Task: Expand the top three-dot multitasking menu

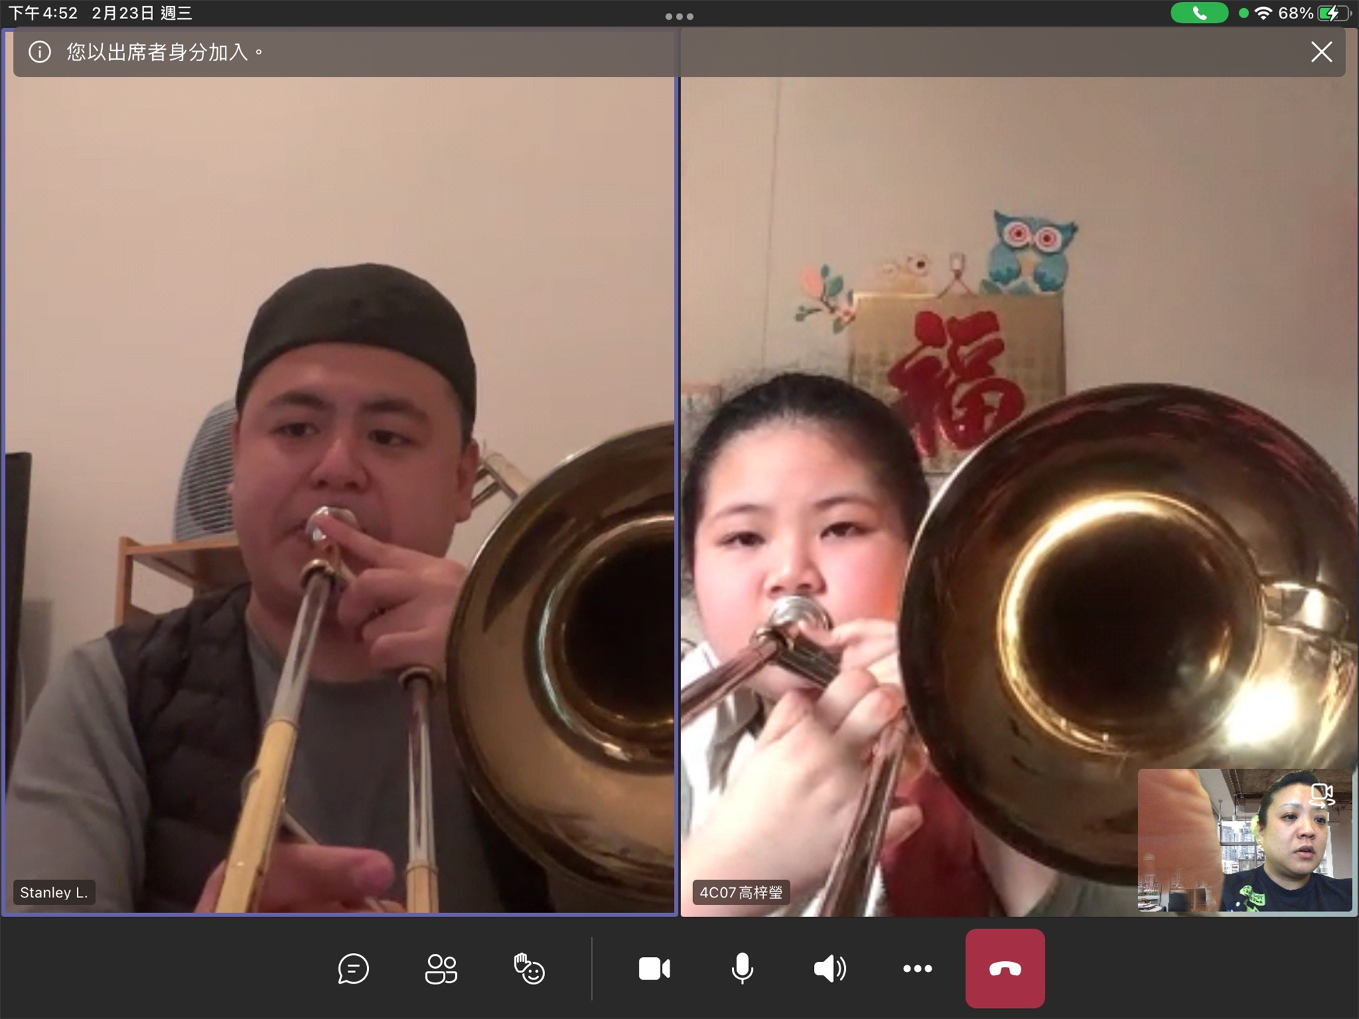Action: tap(679, 16)
